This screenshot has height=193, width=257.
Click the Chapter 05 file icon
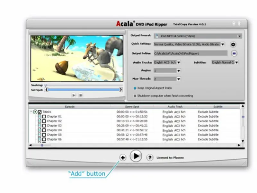click(40, 135)
